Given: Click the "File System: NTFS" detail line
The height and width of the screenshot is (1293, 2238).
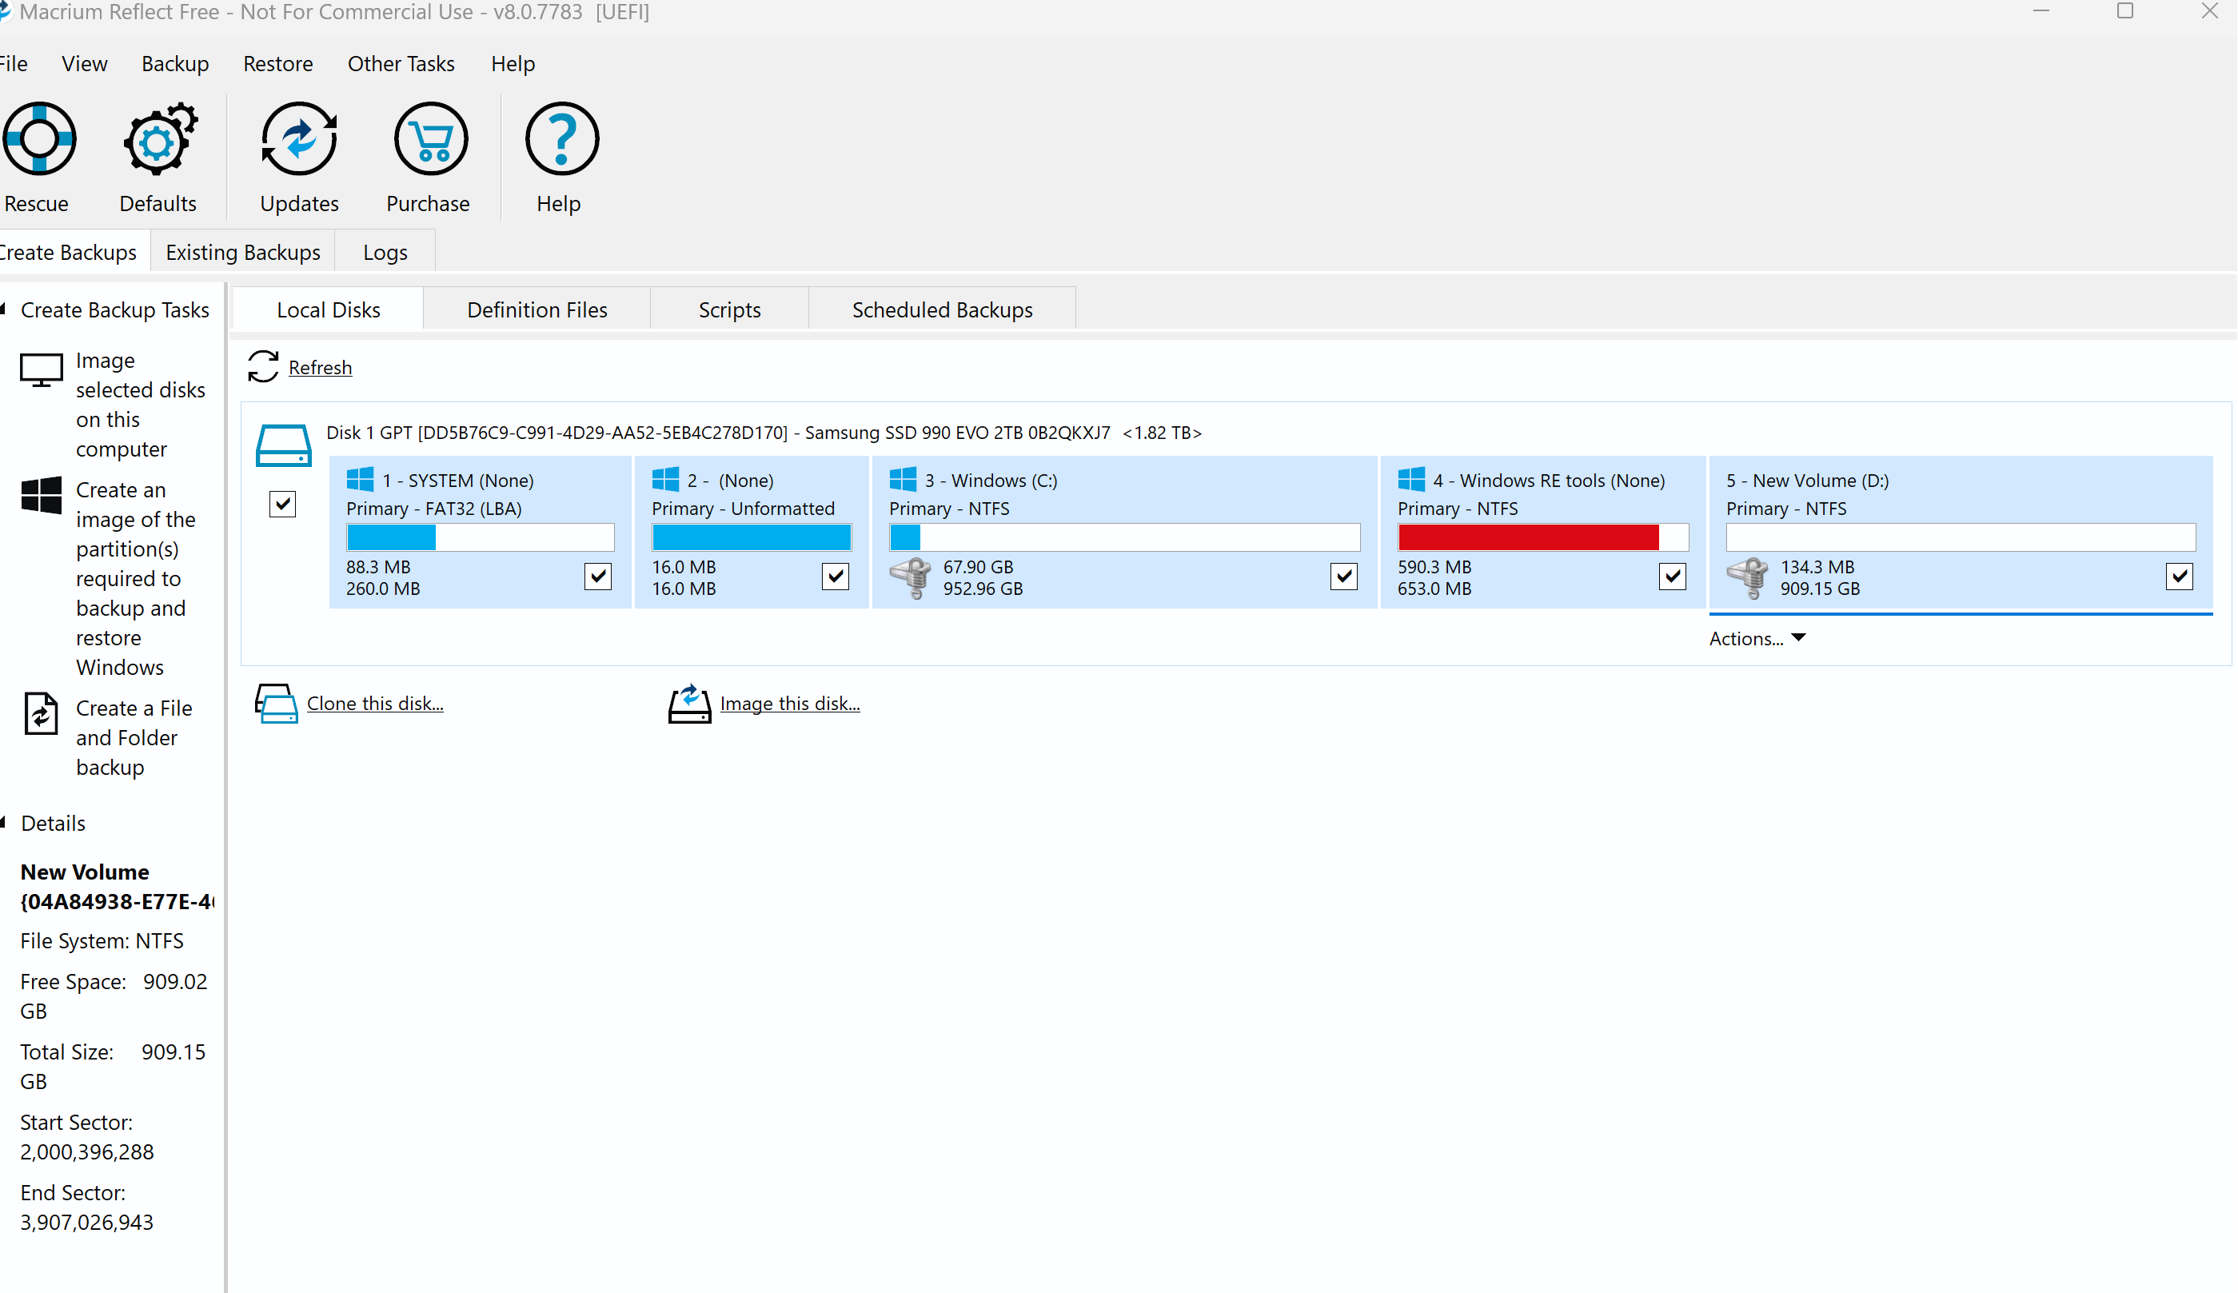Looking at the screenshot, I should pos(102,941).
